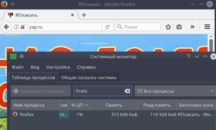Minimize the Firefox window

coord(193,5)
